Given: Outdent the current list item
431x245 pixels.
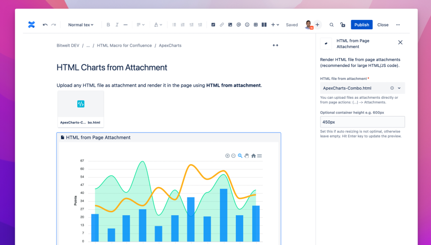Looking at the screenshot, I should 191,25.
